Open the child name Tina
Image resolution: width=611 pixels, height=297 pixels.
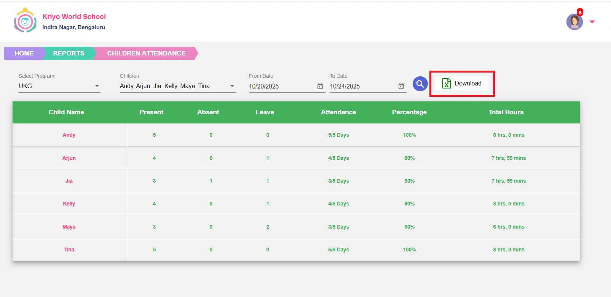click(69, 250)
